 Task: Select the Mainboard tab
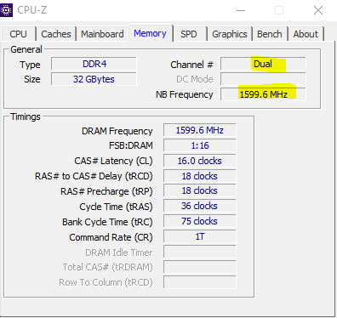[x=102, y=34]
